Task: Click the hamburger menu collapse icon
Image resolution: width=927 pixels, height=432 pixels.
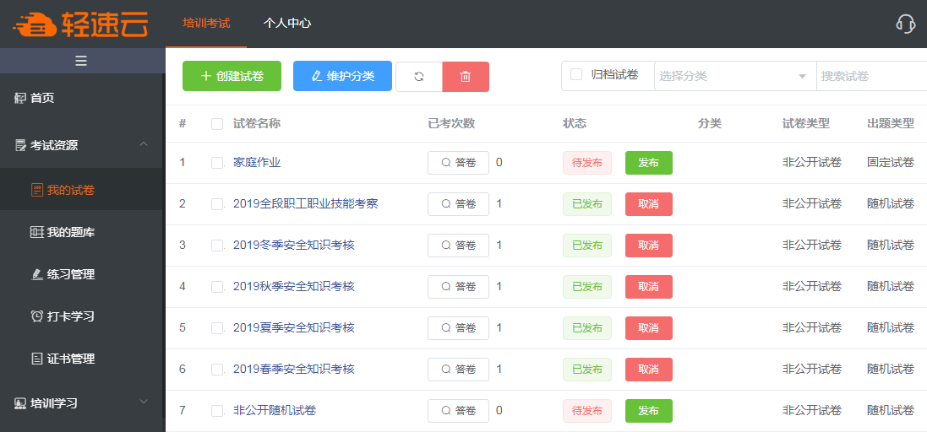Action: (x=81, y=61)
